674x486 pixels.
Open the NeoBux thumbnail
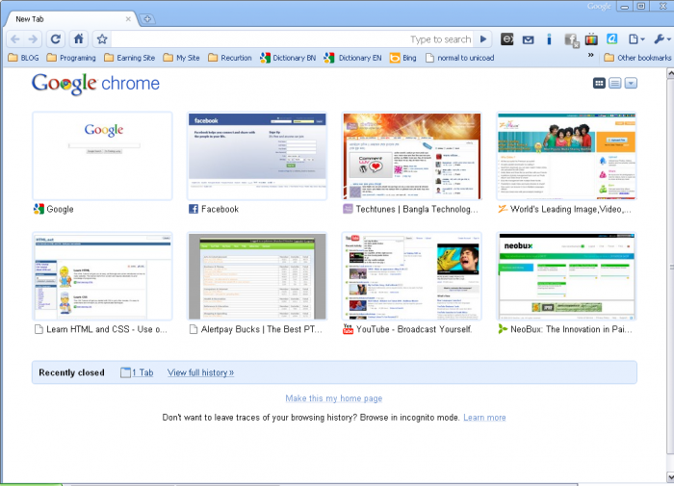click(x=566, y=276)
